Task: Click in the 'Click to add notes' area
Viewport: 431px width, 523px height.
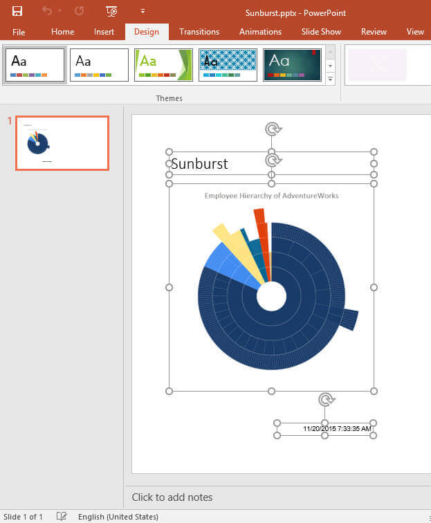Action: pos(277,497)
